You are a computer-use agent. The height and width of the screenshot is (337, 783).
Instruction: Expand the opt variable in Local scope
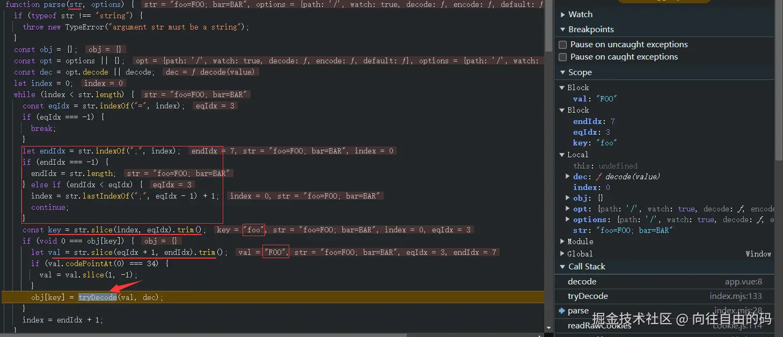[567, 208]
